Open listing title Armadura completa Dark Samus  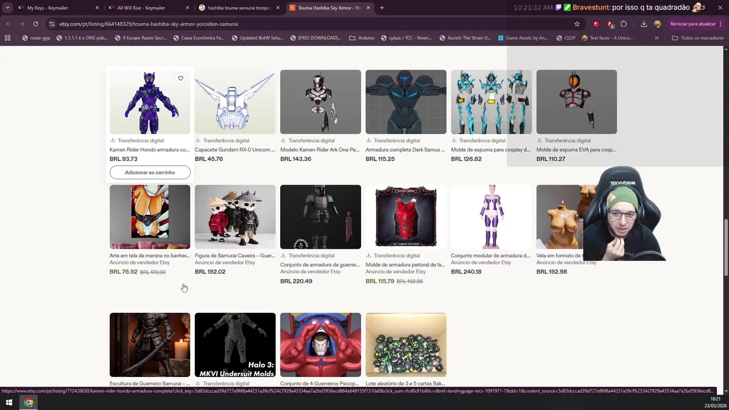click(x=406, y=150)
